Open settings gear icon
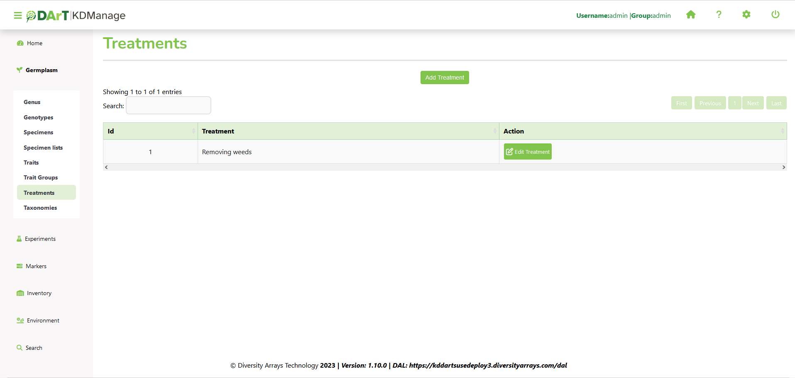The height and width of the screenshot is (378, 795). coord(746,15)
